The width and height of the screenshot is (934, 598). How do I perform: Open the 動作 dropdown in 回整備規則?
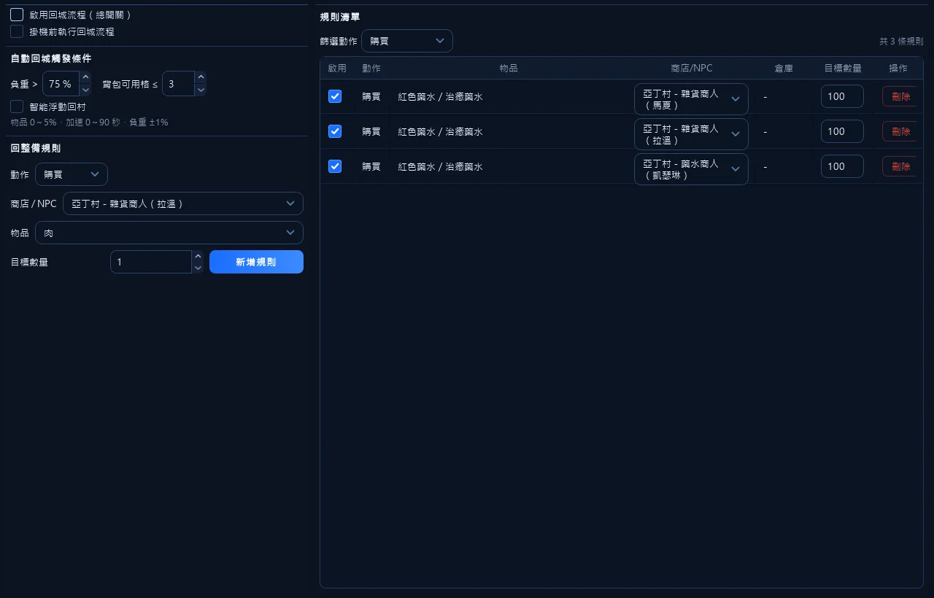coord(72,174)
